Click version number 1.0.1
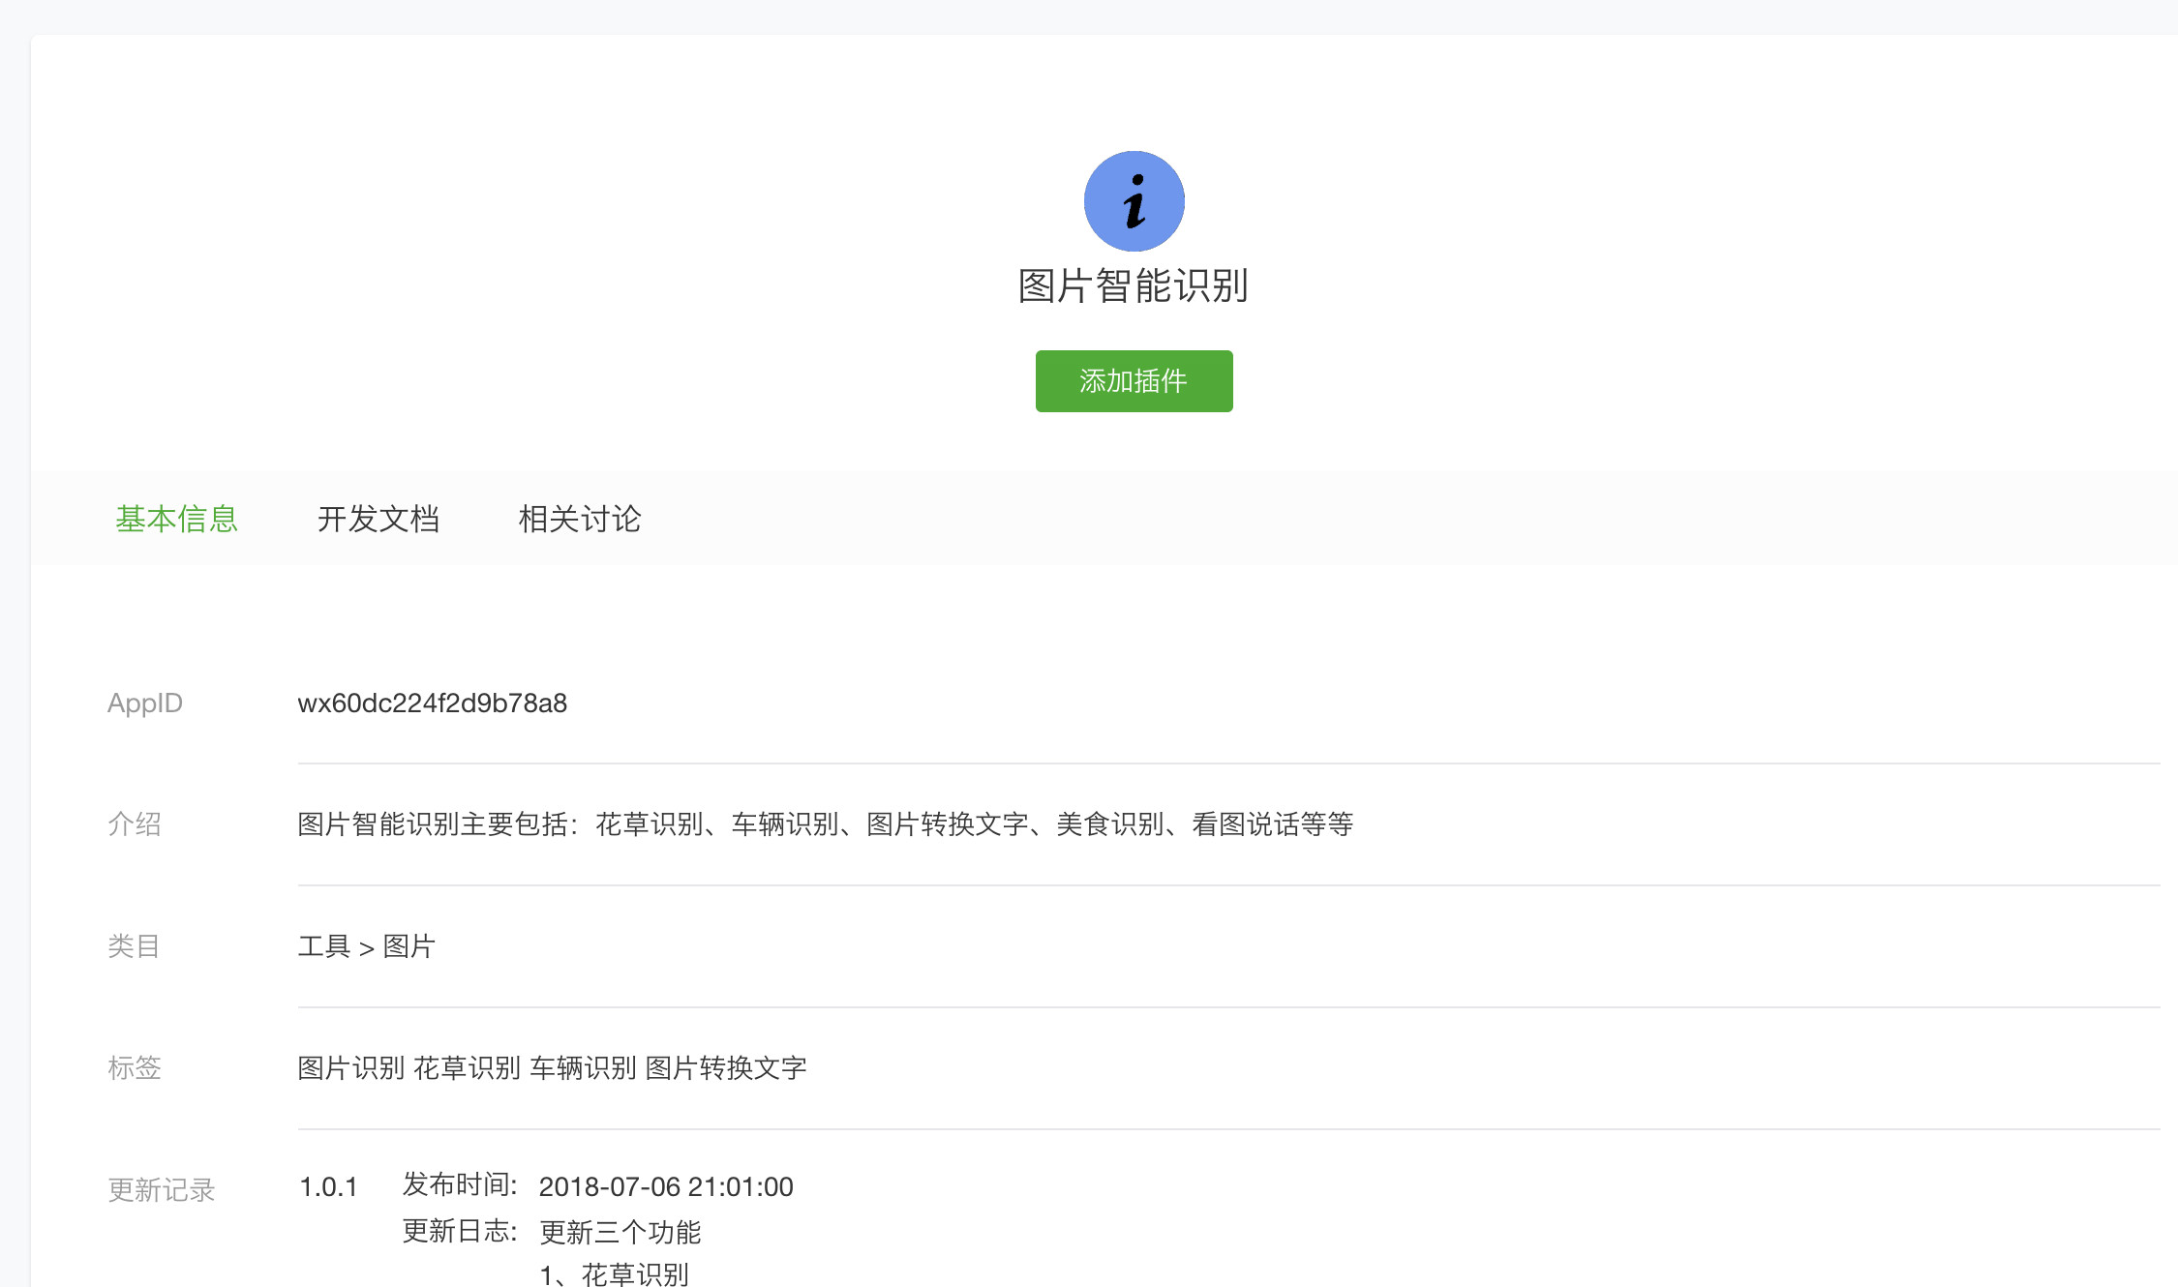This screenshot has width=2178, height=1287. (328, 1187)
